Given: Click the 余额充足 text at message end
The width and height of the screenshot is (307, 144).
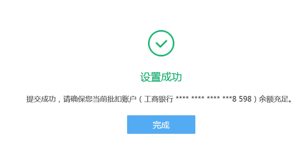Looking at the screenshot, I should 273,99.
